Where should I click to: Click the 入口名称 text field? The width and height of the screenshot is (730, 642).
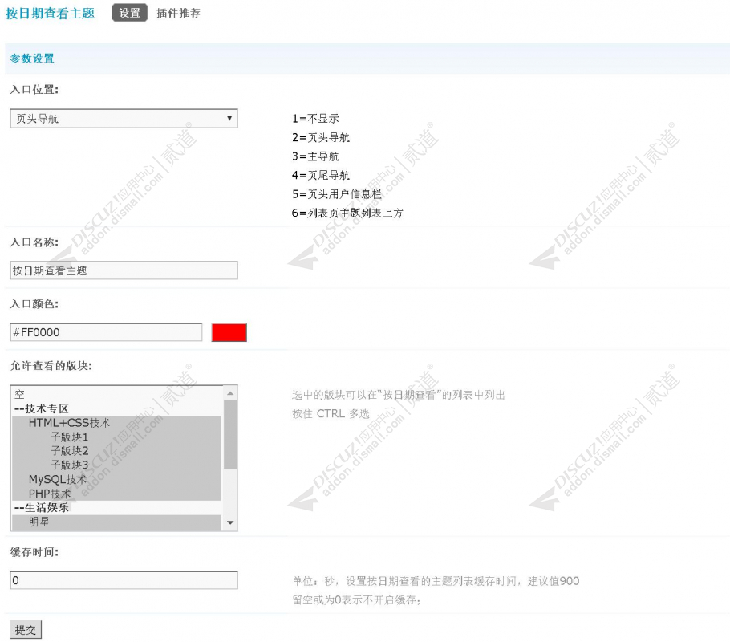(x=124, y=270)
